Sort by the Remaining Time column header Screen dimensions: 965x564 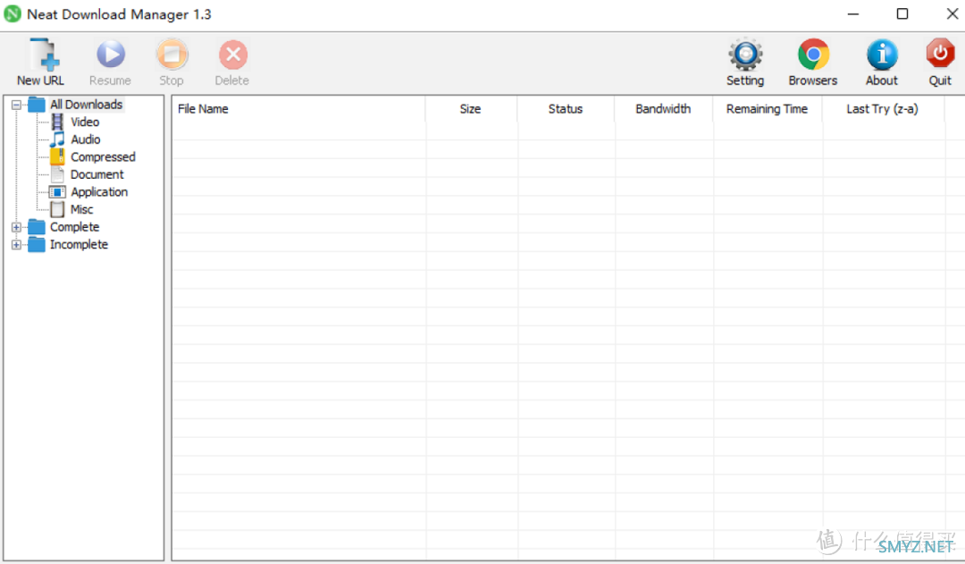768,109
